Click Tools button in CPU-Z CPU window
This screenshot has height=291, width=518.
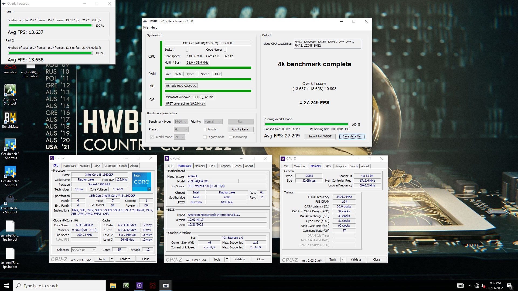tap(102, 259)
